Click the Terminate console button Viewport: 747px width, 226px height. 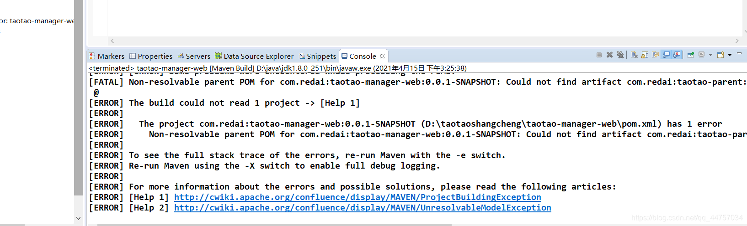point(599,55)
